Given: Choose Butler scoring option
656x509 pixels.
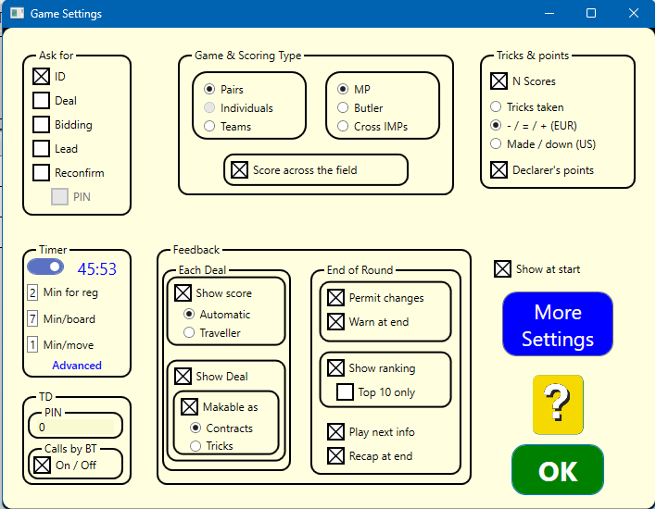Looking at the screenshot, I should [344, 108].
